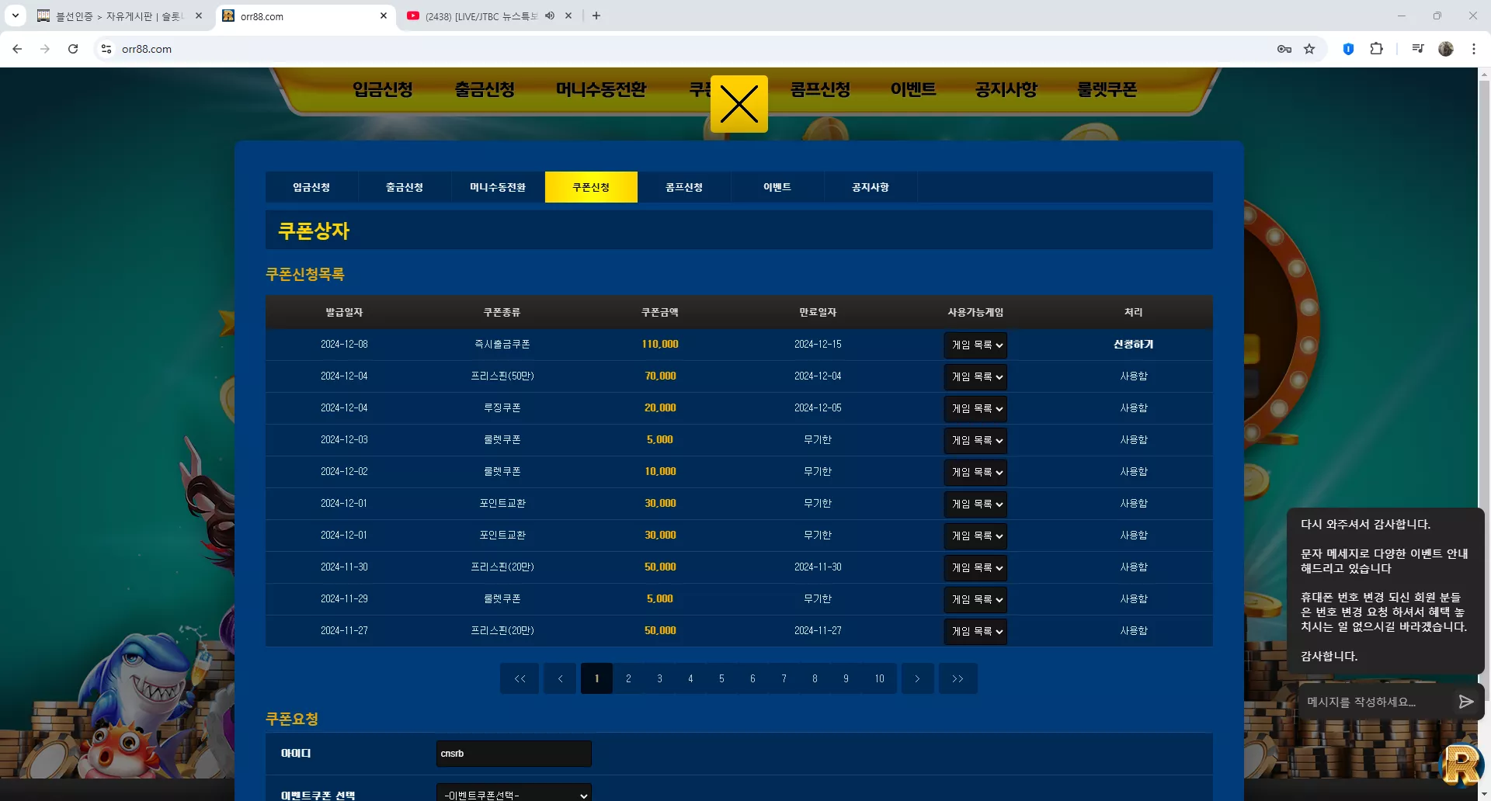Open the 머니수동전환 tab in the panel
The height and width of the screenshot is (801, 1491).
[498, 187]
